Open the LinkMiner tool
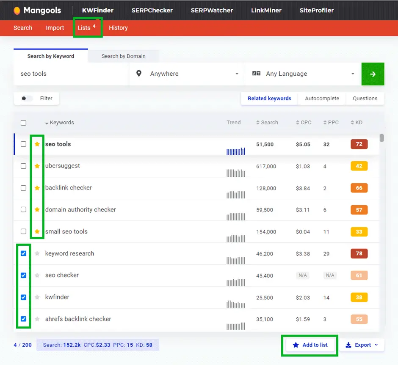 (266, 11)
